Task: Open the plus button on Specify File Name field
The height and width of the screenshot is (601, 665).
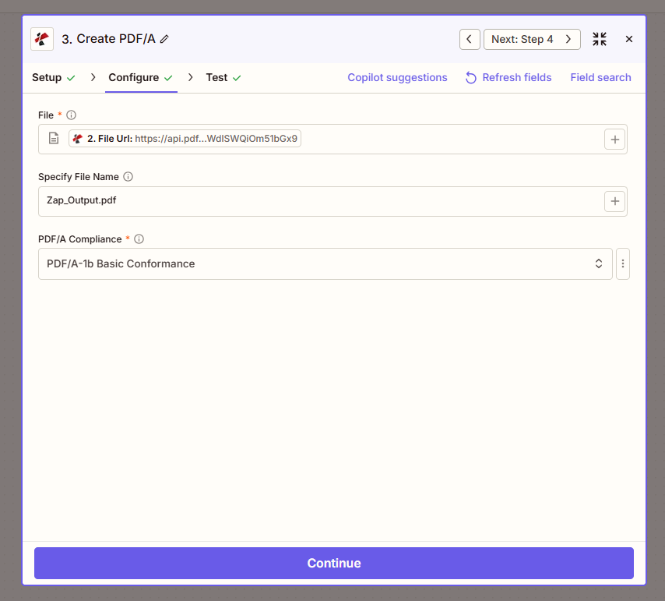Action: (614, 201)
